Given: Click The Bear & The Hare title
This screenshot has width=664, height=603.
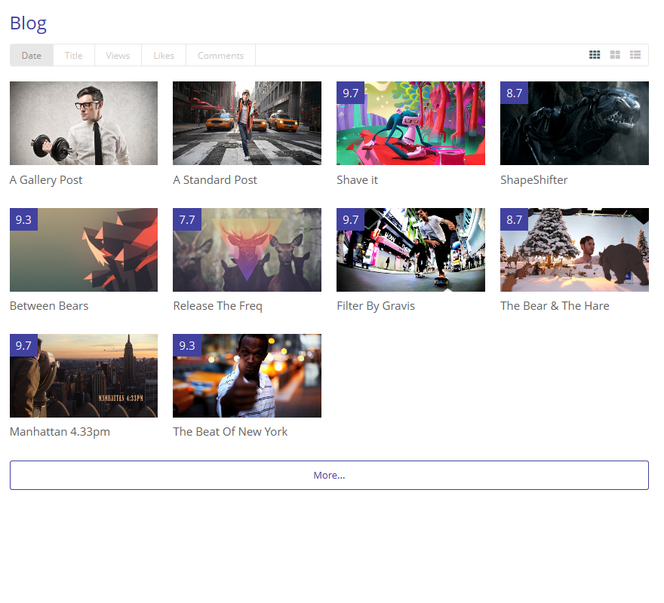Looking at the screenshot, I should pyautogui.click(x=555, y=306).
